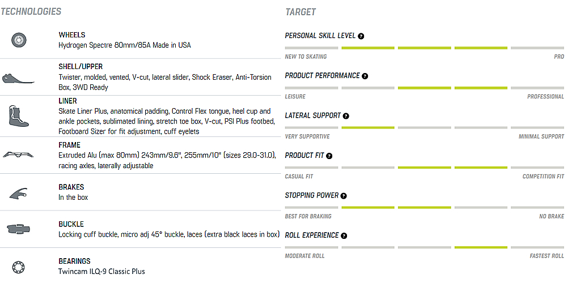
Task: Click the bearings ring icon
Action: coord(18,267)
